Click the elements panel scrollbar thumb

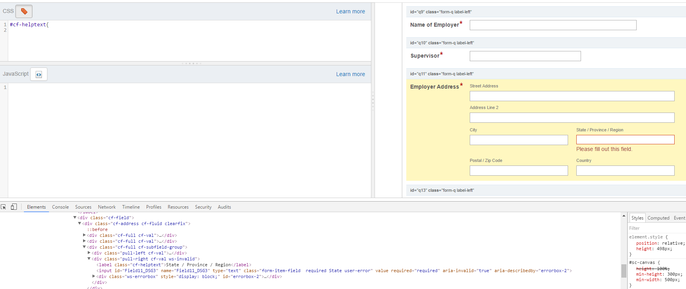(x=624, y=271)
